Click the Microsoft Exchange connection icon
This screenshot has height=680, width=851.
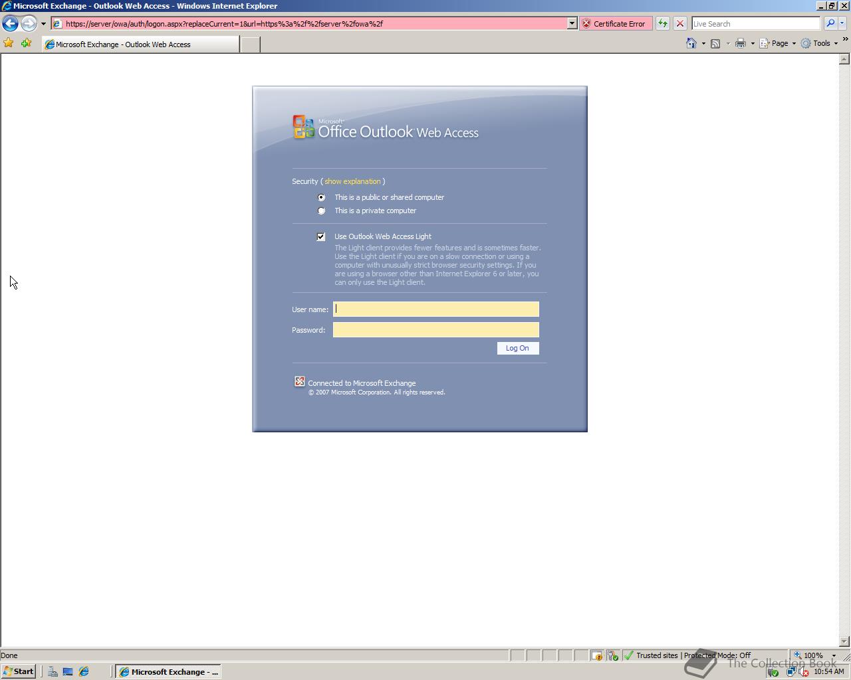pos(300,381)
